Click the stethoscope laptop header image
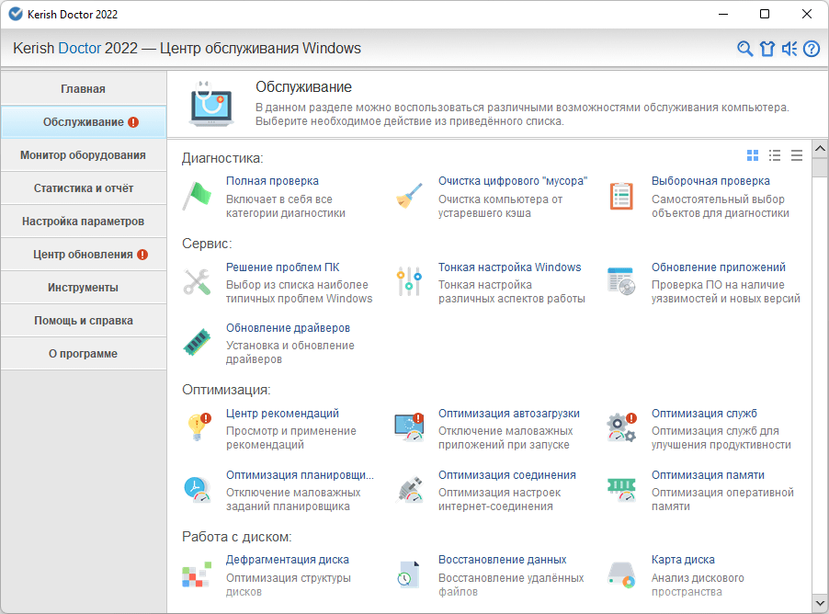 211,104
